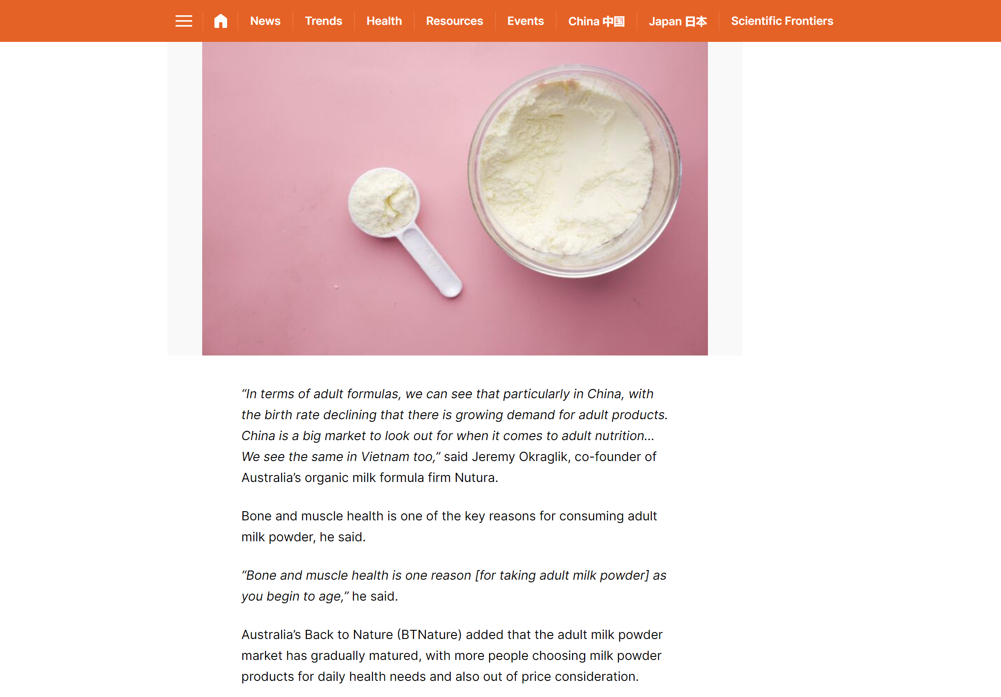Screen dimensions: 1001x697
Task: Open the hamburger menu icon
Action: tap(183, 21)
